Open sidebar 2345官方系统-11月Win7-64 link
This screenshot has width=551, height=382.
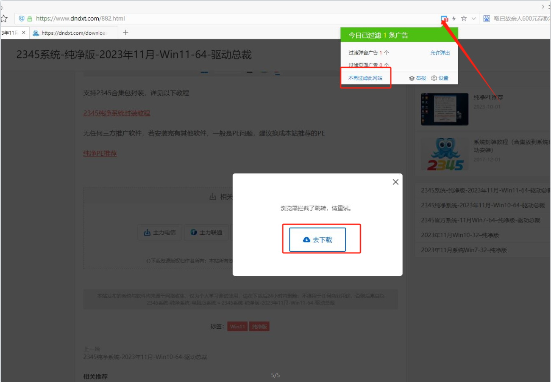click(x=481, y=220)
